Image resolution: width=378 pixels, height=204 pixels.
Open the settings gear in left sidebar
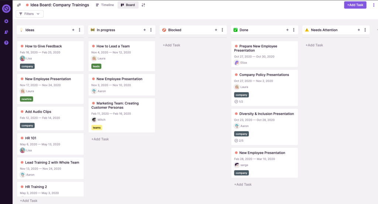6,21
